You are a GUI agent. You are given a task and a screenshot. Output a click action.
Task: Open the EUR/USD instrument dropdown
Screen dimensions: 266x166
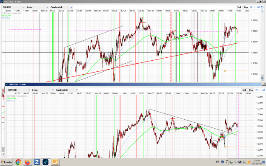[x=14, y=7]
